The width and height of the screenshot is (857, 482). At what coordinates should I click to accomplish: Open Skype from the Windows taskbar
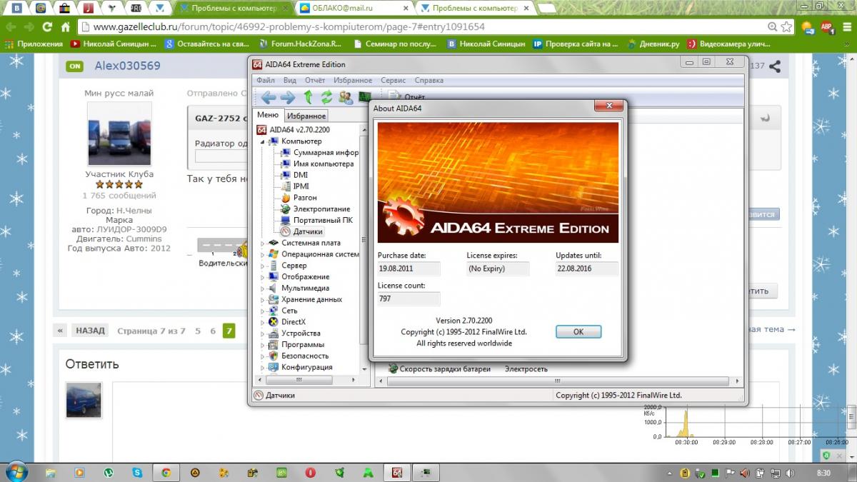(x=136, y=473)
